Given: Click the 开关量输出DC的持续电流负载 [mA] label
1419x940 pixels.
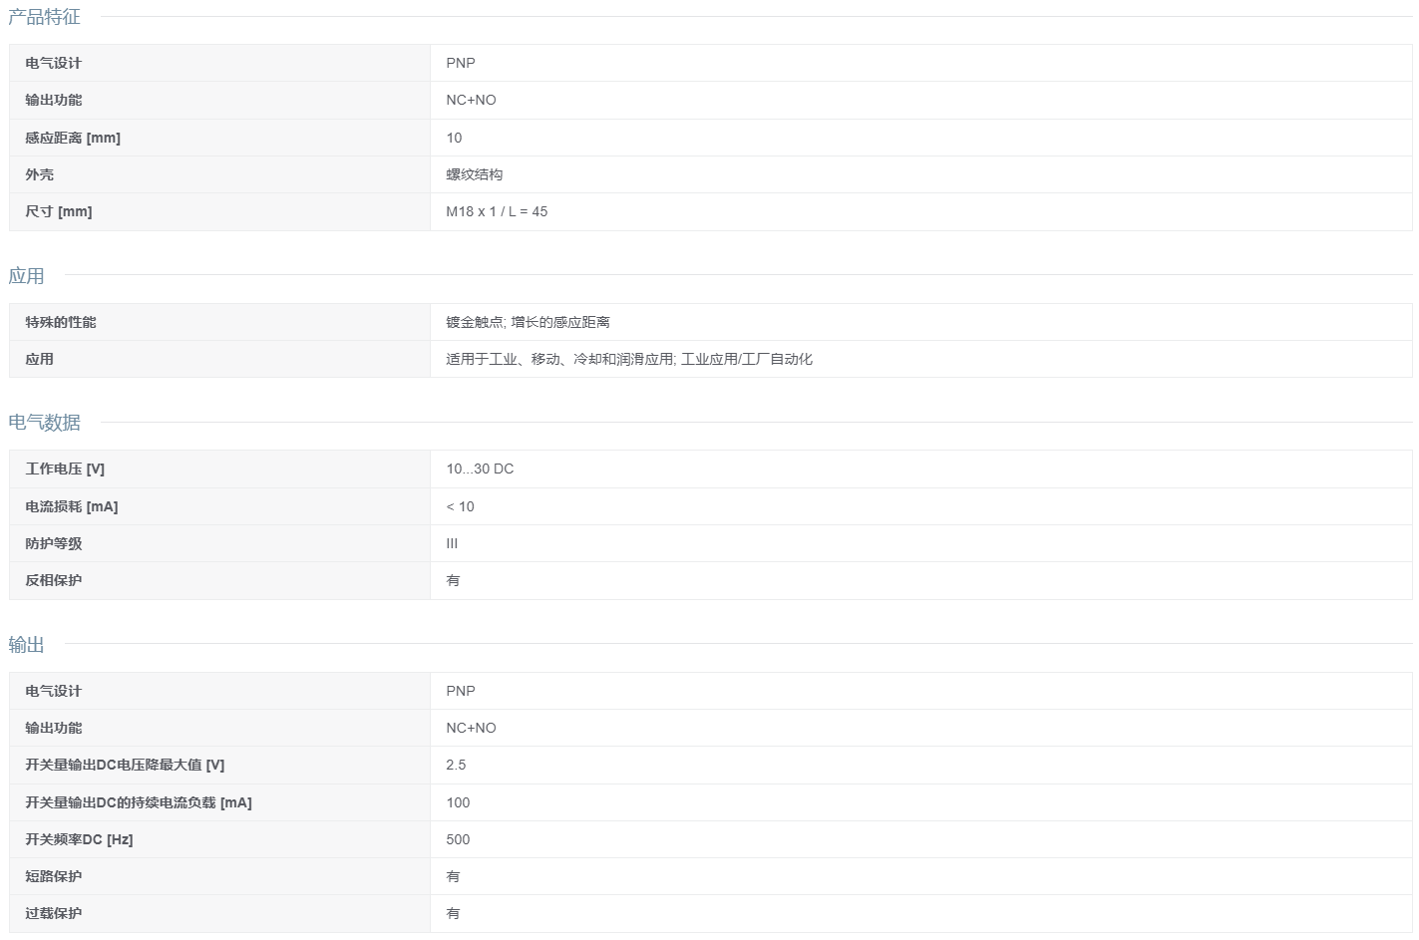Looking at the screenshot, I should click(139, 802).
